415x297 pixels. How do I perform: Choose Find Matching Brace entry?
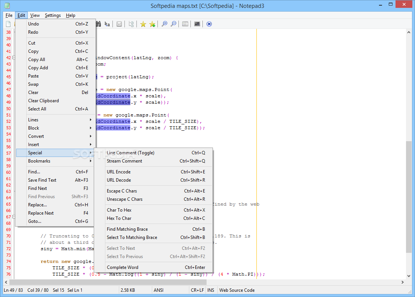click(153, 229)
